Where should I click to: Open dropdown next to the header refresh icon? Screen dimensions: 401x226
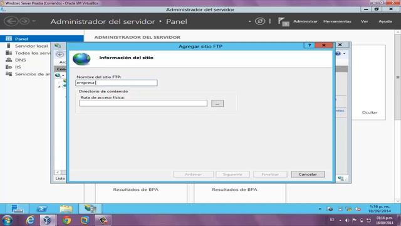pos(249,21)
